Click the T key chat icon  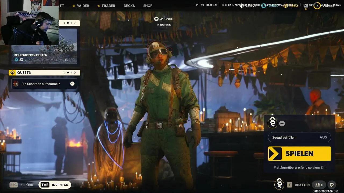[289, 185]
